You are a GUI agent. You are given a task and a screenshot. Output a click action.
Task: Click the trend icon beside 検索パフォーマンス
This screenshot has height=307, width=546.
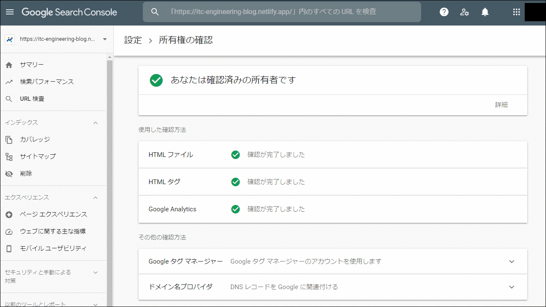click(x=9, y=82)
